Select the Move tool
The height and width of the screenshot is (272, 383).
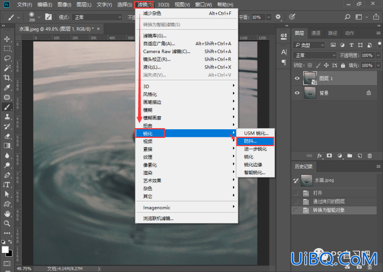click(x=7, y=39)
